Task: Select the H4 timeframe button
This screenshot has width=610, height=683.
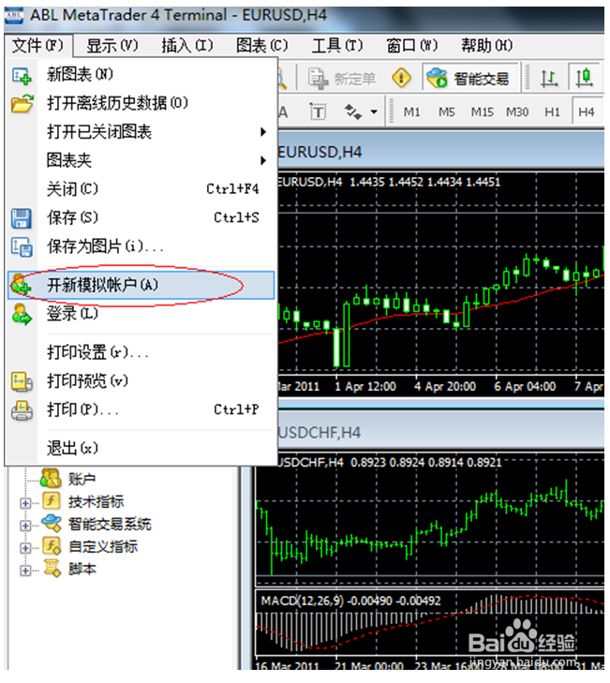Action: [x=587, y=111]
